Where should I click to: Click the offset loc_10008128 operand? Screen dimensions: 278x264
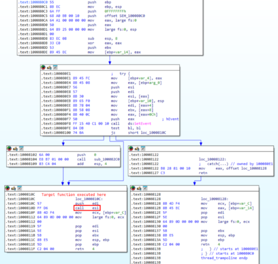pos(241,168)
